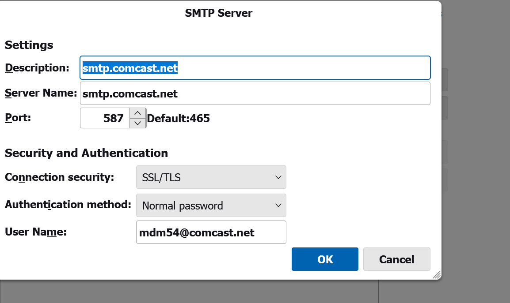
Task: Click the dialog resize grip corner
Action: (x=437, y=275)
